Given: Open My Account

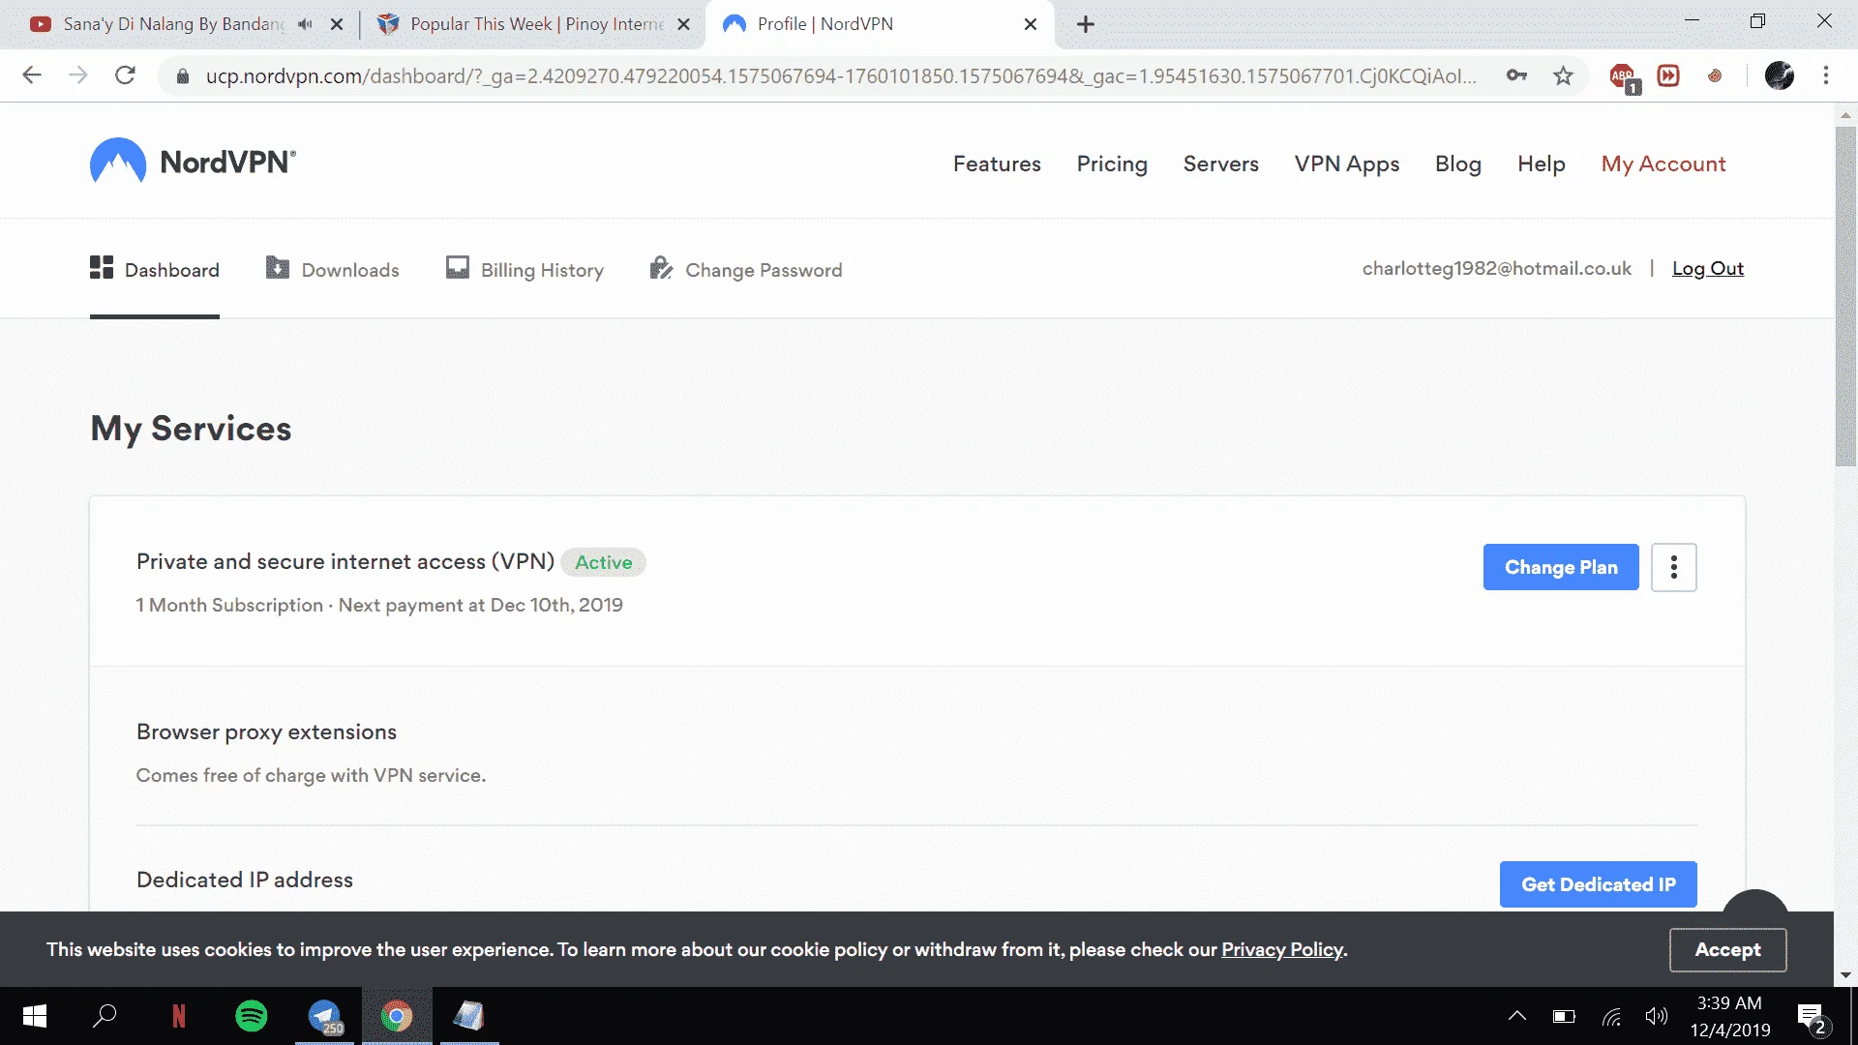Looking at the screenshot, I should [1663, 164].
